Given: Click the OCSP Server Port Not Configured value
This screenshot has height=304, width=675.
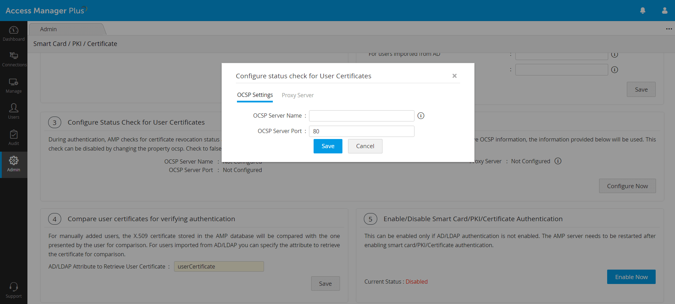Looking at the screenshot, I should pos(242,170).
